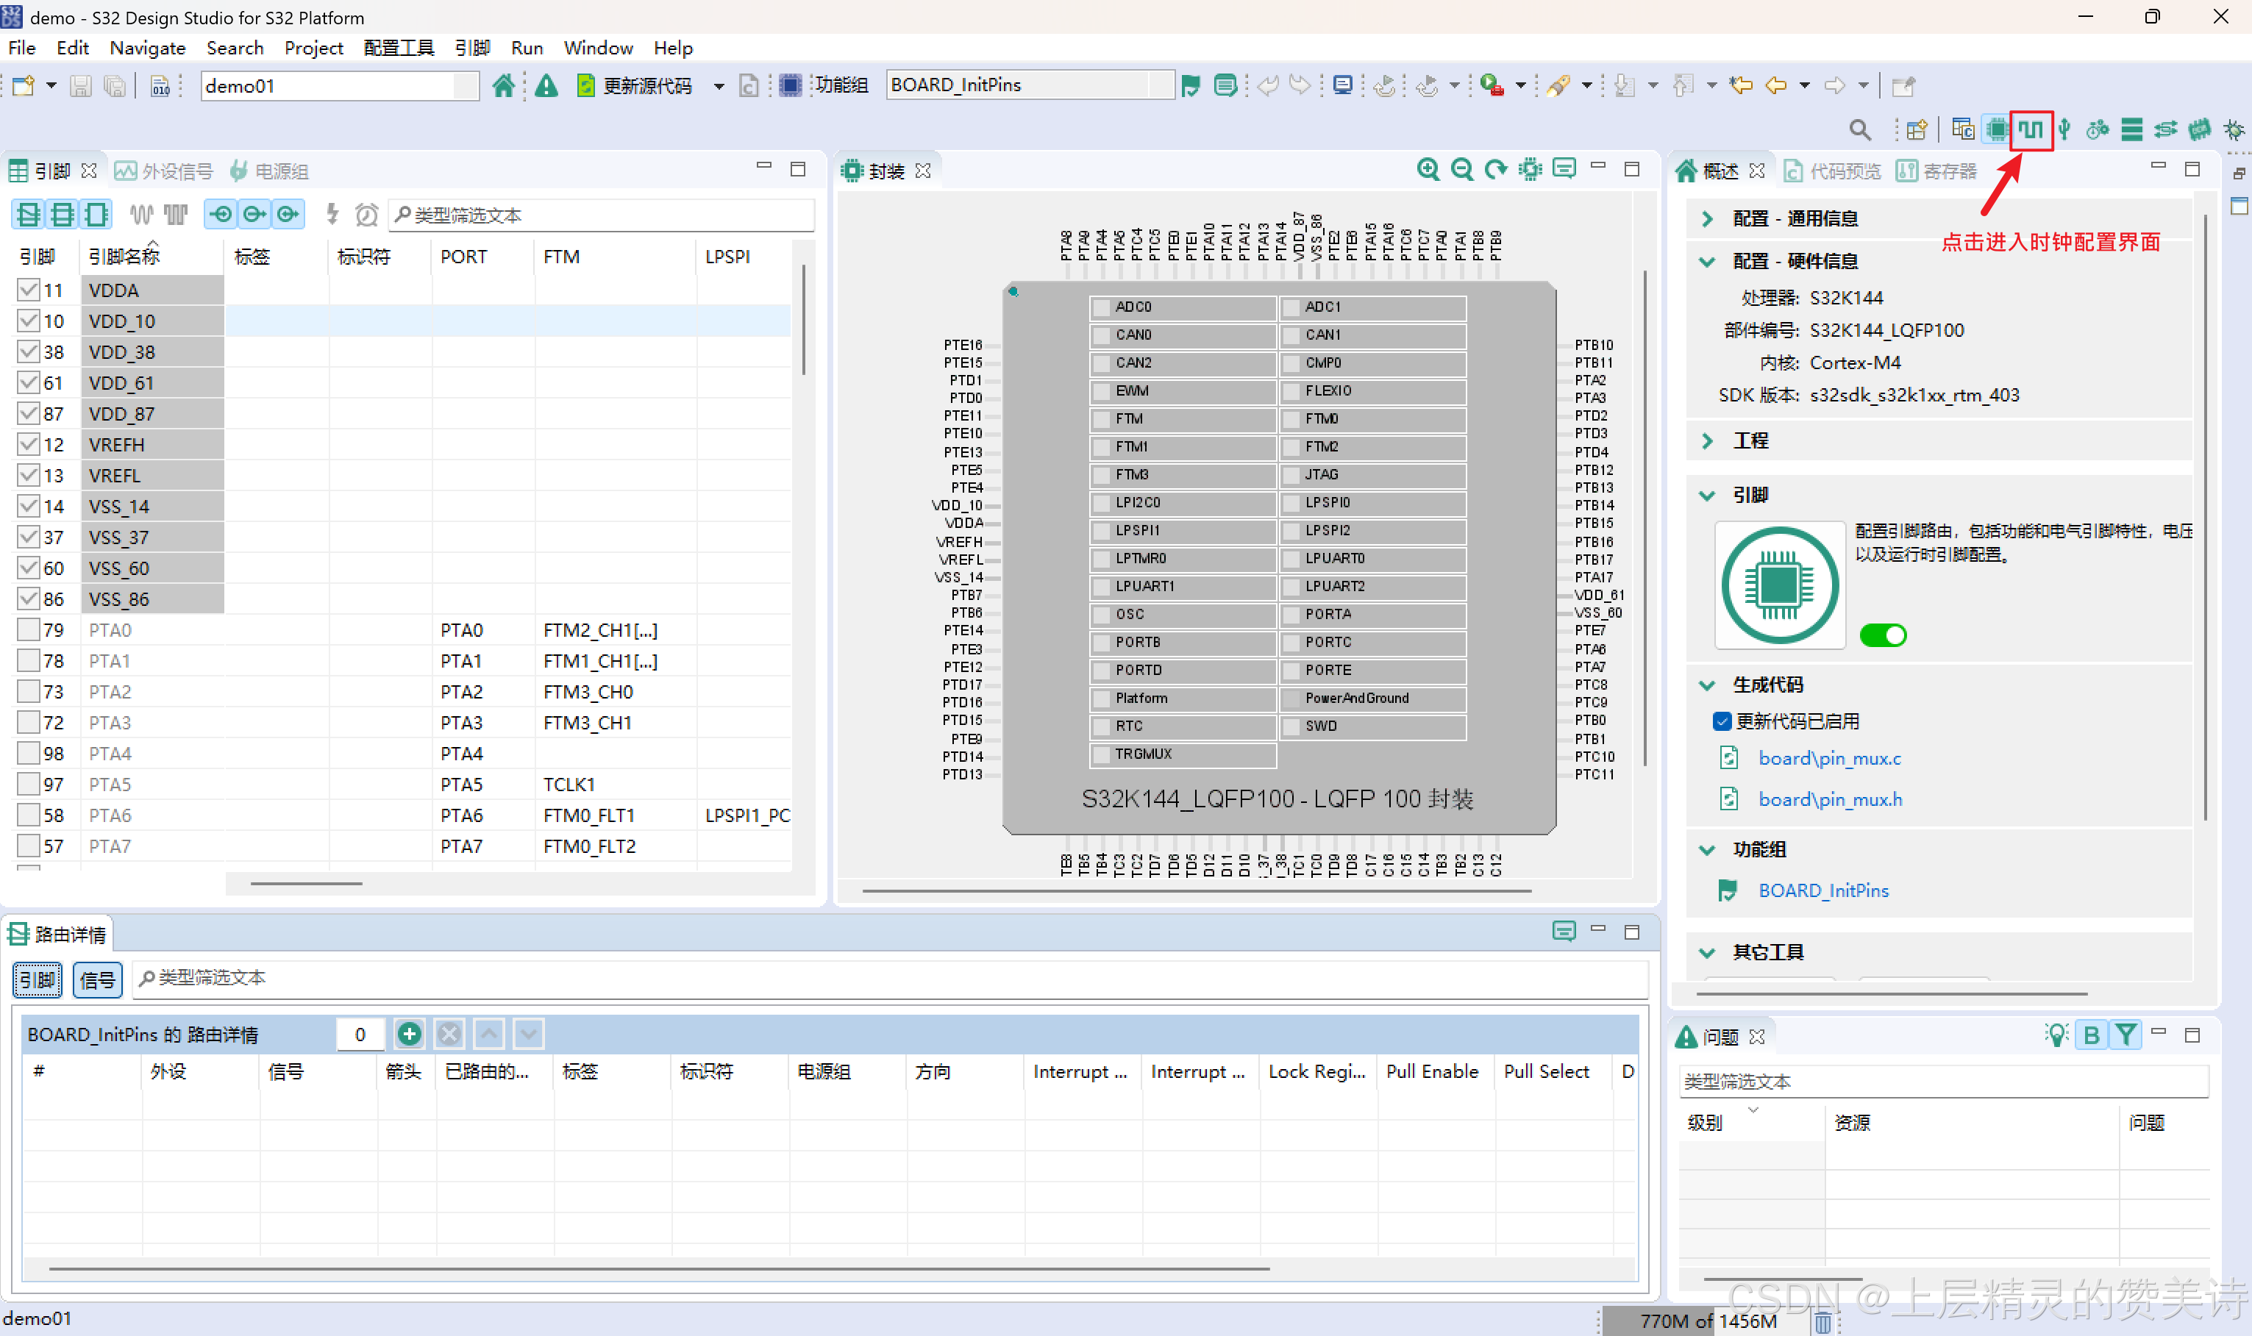The width and height of the screenshot is (2252, 1336).
Task: Open the 更新源代码 dropdown arrow
Action: [719, 87]
